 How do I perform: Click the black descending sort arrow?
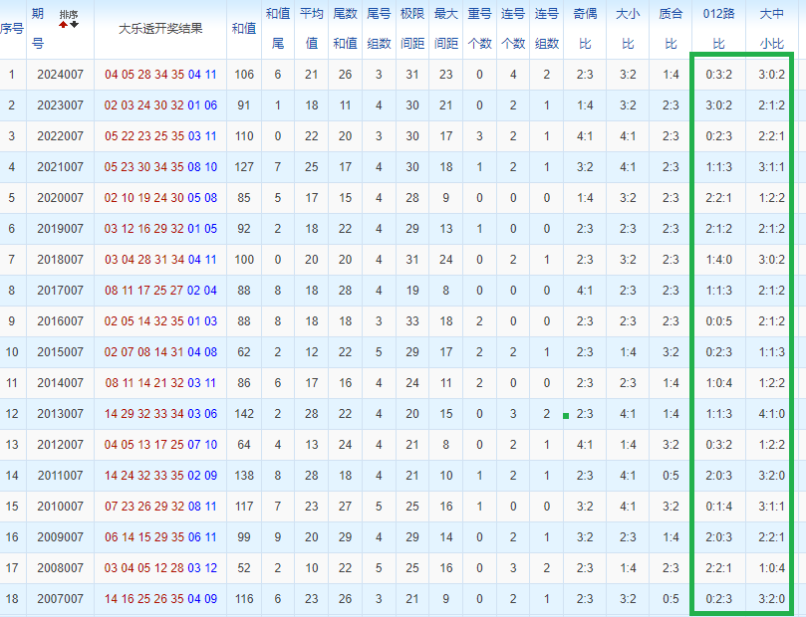[75, 24]
